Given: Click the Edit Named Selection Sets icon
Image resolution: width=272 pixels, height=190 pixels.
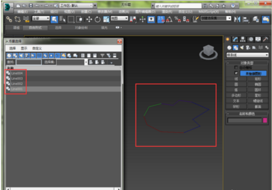Looking at the screenshot, I should 195,19.
